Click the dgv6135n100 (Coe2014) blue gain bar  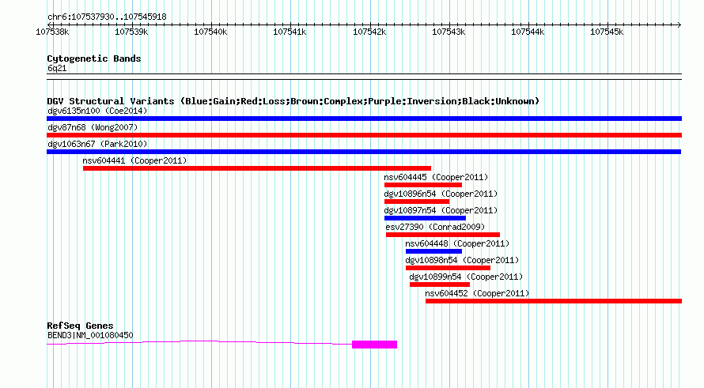pyautogui.click(x=364, y=119)
